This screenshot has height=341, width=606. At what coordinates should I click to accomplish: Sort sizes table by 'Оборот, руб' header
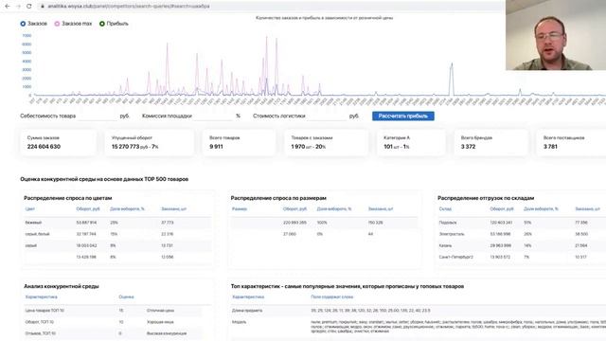point(294,209)
